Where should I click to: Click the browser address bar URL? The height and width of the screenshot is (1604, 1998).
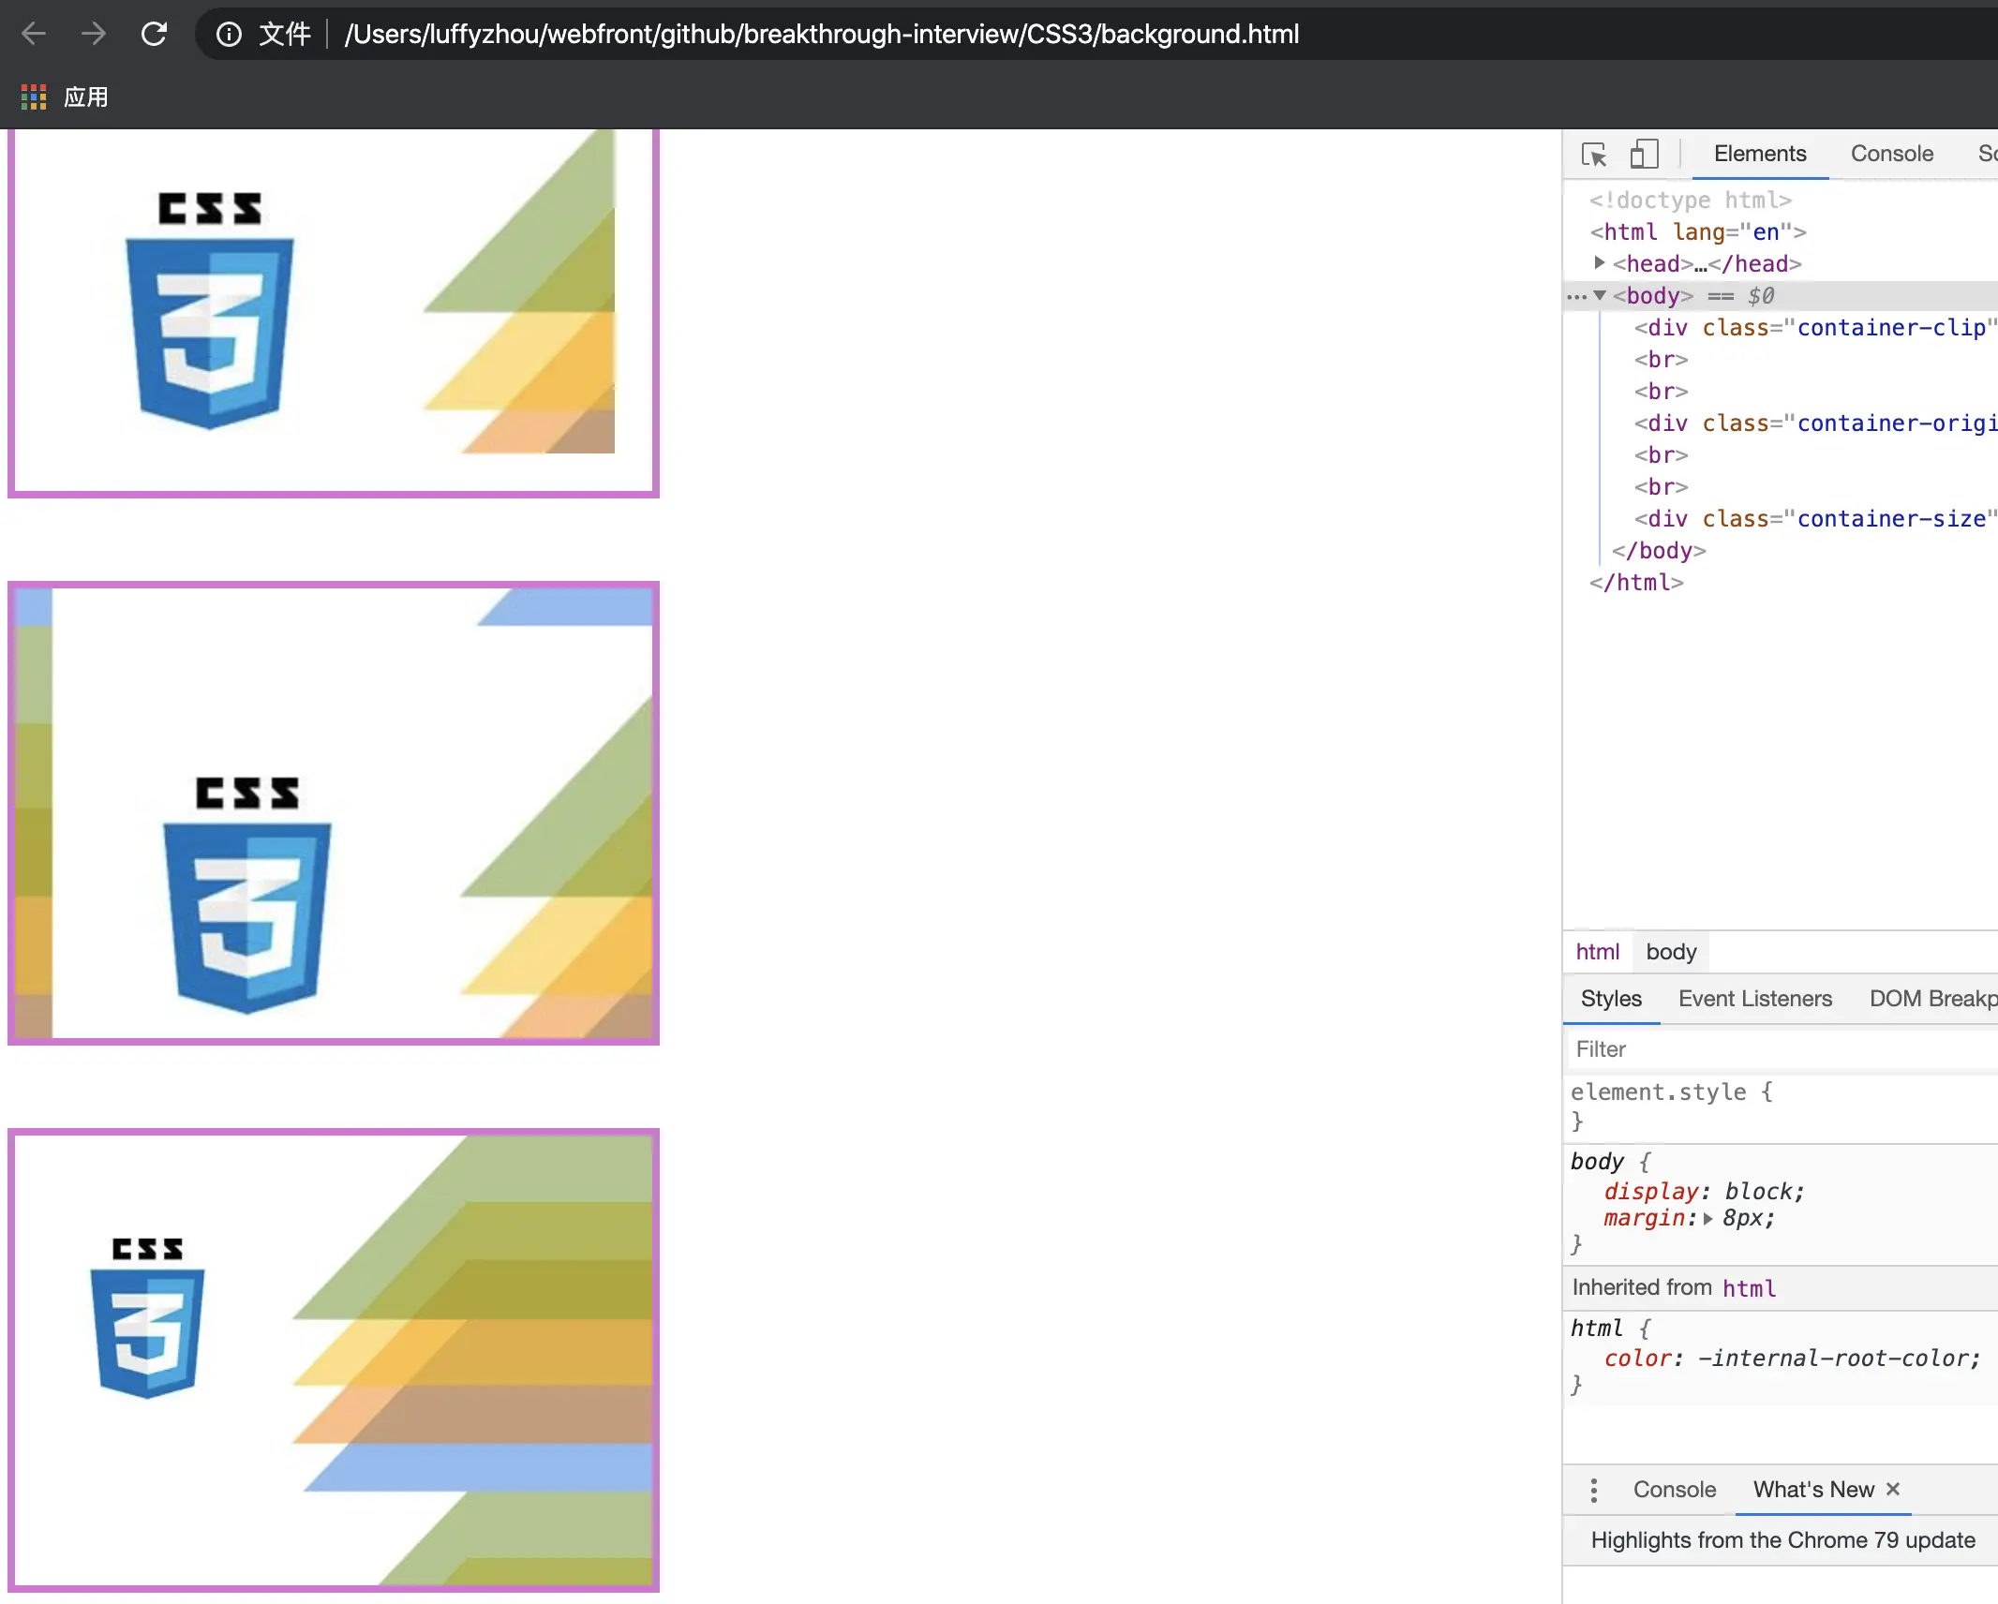[x=821, y=35]
